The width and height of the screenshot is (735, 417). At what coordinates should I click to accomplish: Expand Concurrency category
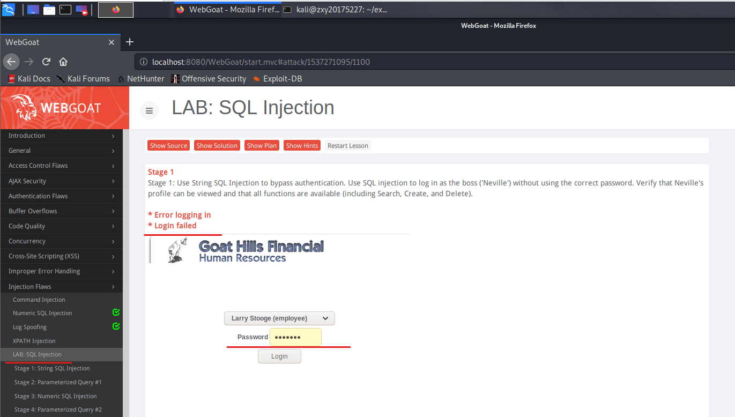(x=61, y=241)
